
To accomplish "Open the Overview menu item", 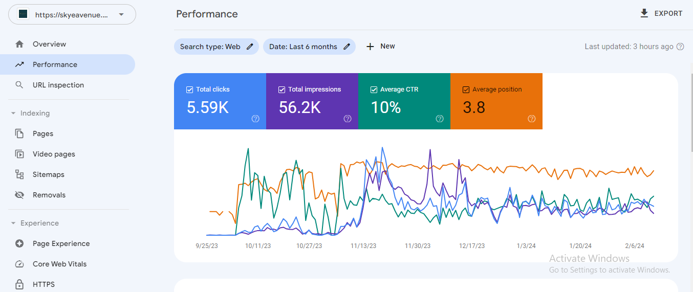I will pyautogui.click(x=68, y=44).
